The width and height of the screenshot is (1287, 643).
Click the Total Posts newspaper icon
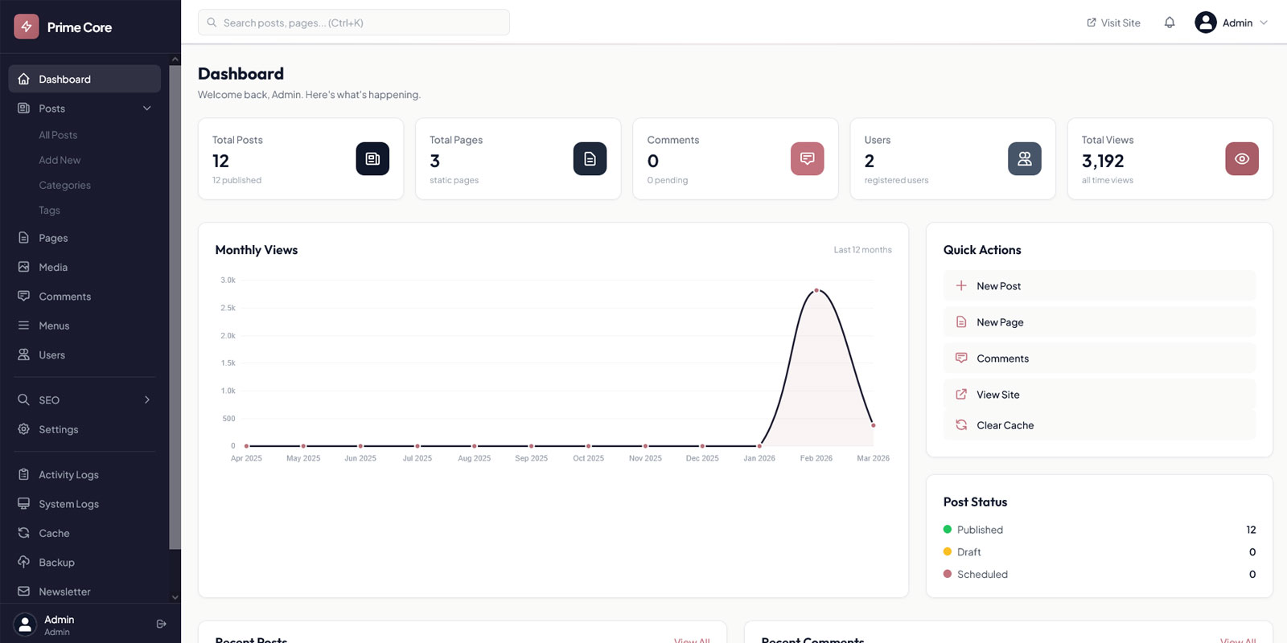(x=372, y=158)
